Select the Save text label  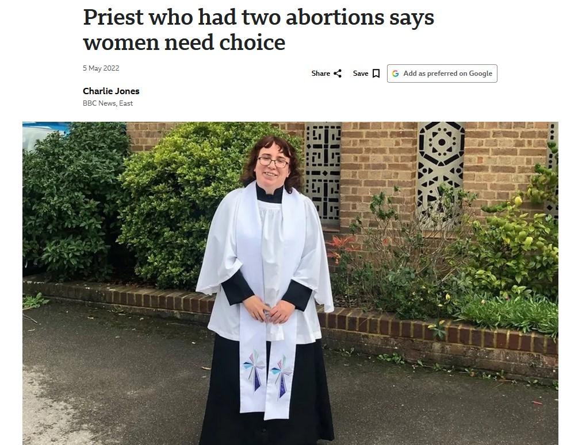[x=361, y=73]
